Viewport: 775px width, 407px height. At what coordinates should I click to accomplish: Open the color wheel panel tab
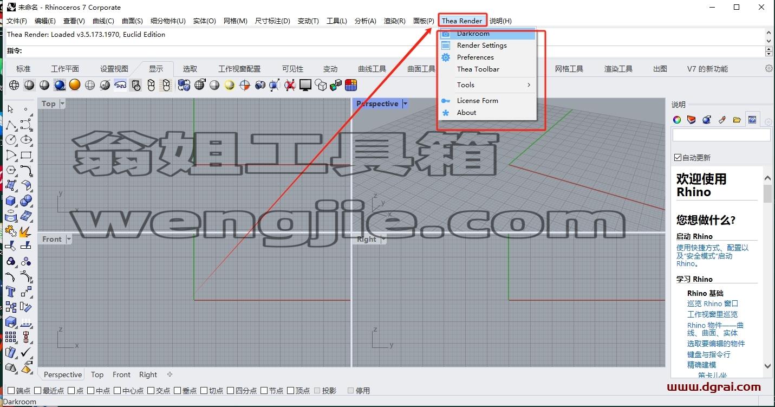[x=677, y=120]
